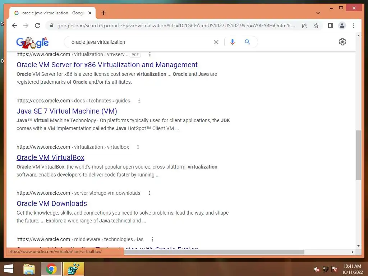The image size is (368, 276).
Task: Click the forward navigation arrow
Action: click(26, 26)
